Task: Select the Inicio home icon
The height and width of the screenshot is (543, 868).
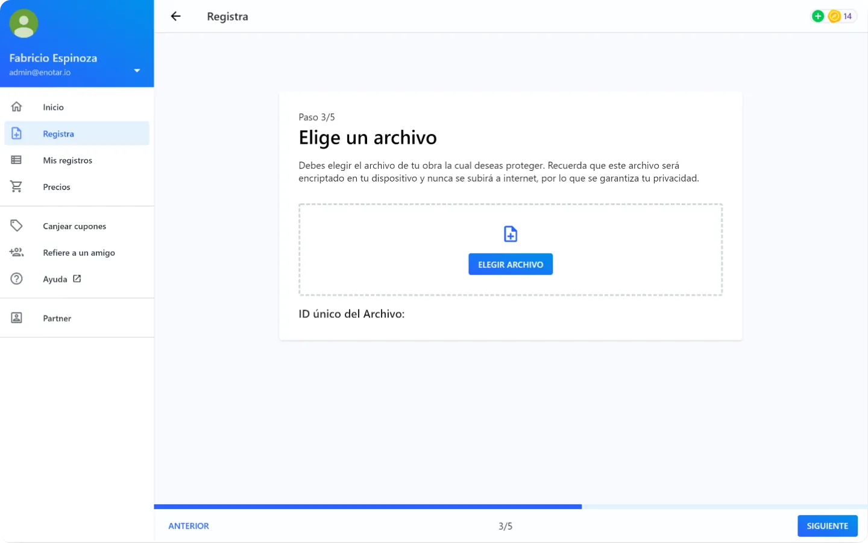Action: tap(16, 106)
